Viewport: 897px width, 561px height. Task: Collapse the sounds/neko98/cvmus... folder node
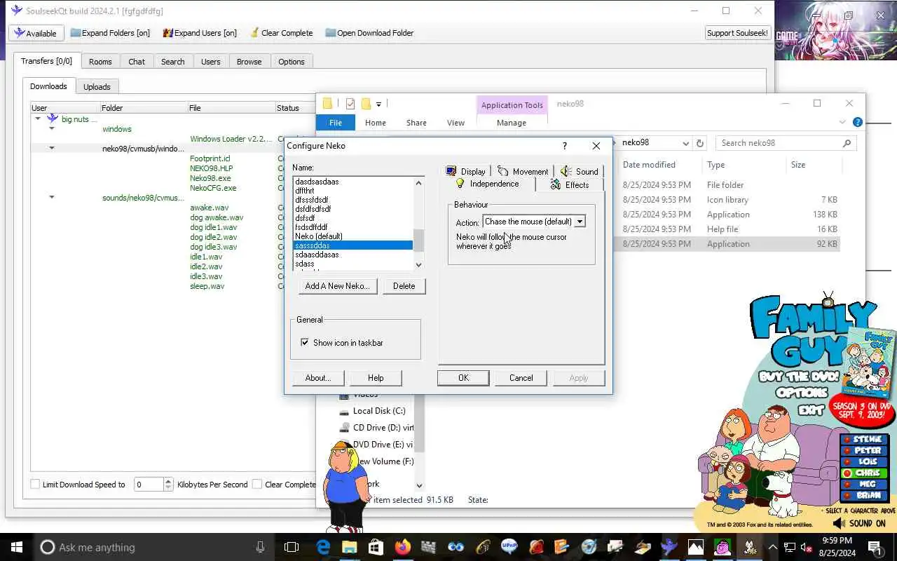(x=52, y=198)
